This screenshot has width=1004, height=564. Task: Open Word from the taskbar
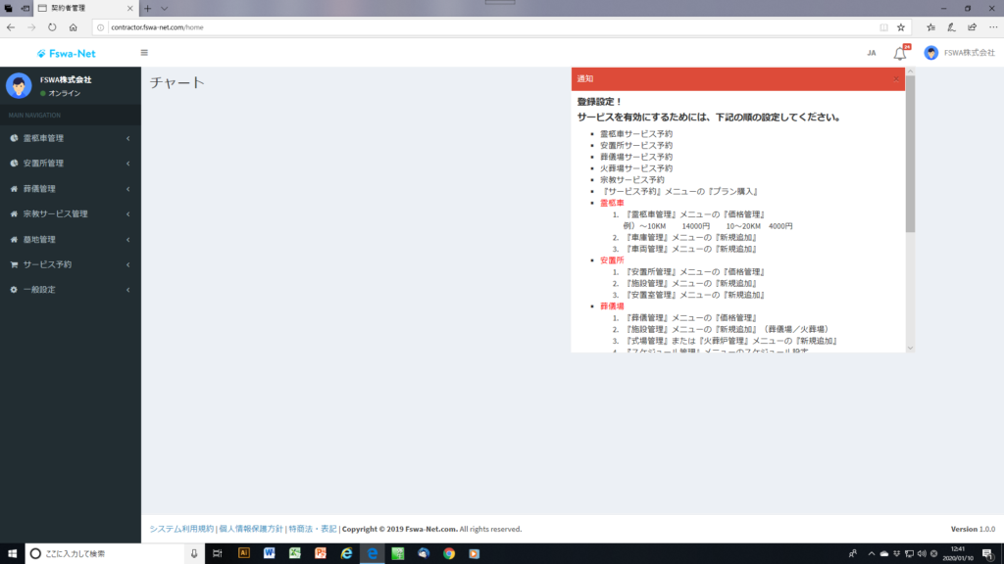pos(269,553)
